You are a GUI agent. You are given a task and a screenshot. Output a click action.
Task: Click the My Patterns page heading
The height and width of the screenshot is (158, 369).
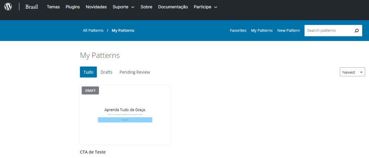coord(100,55)
